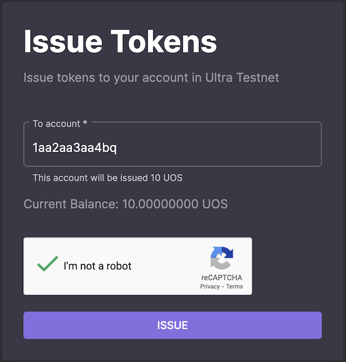Click the Ultra Testnet subtitle text
Screen dimensions: 346x362
pos(151,78)
